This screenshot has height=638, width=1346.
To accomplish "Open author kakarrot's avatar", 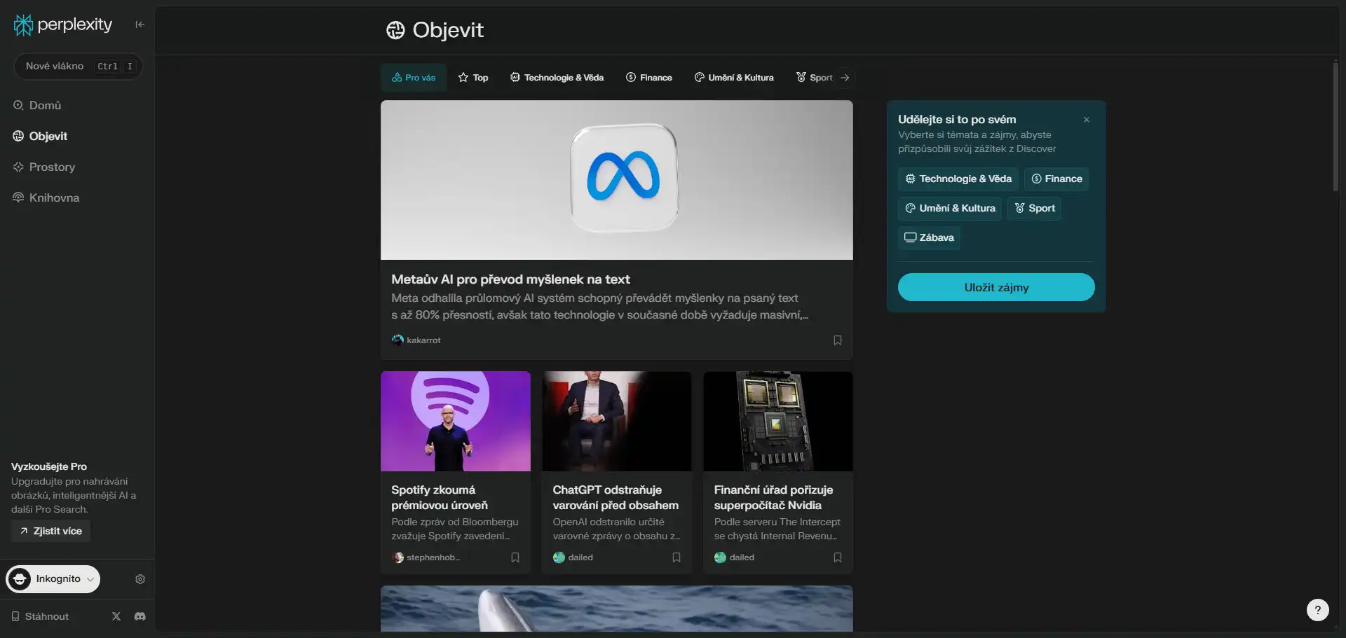I will coord(397,340).
